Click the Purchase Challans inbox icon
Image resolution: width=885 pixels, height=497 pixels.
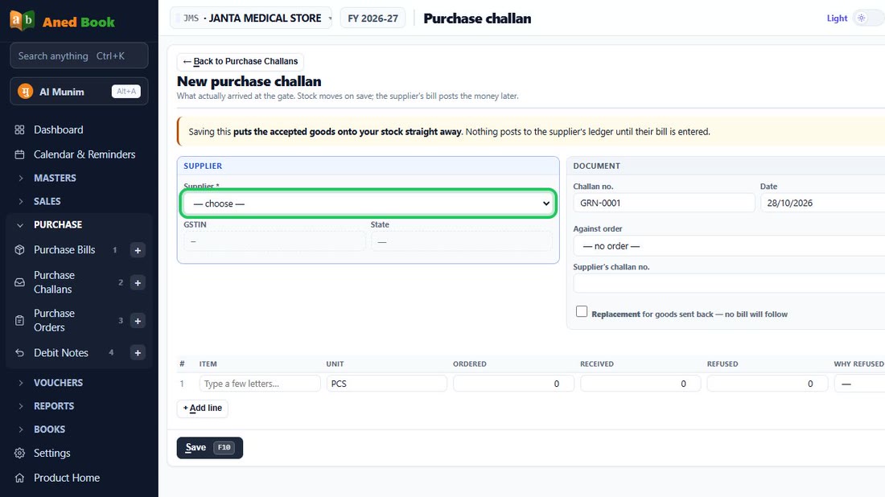[20, 282]
